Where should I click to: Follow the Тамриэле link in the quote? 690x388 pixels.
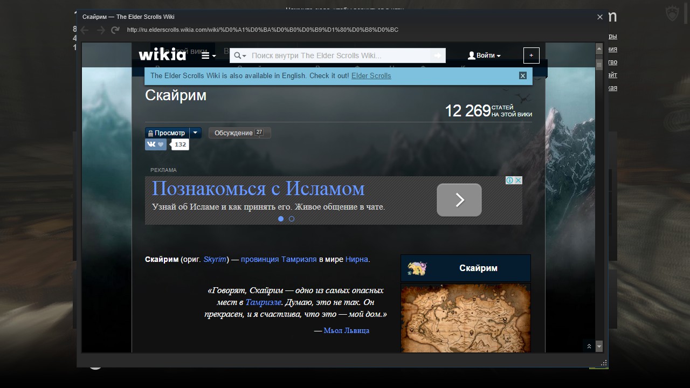tap(263, 302)
